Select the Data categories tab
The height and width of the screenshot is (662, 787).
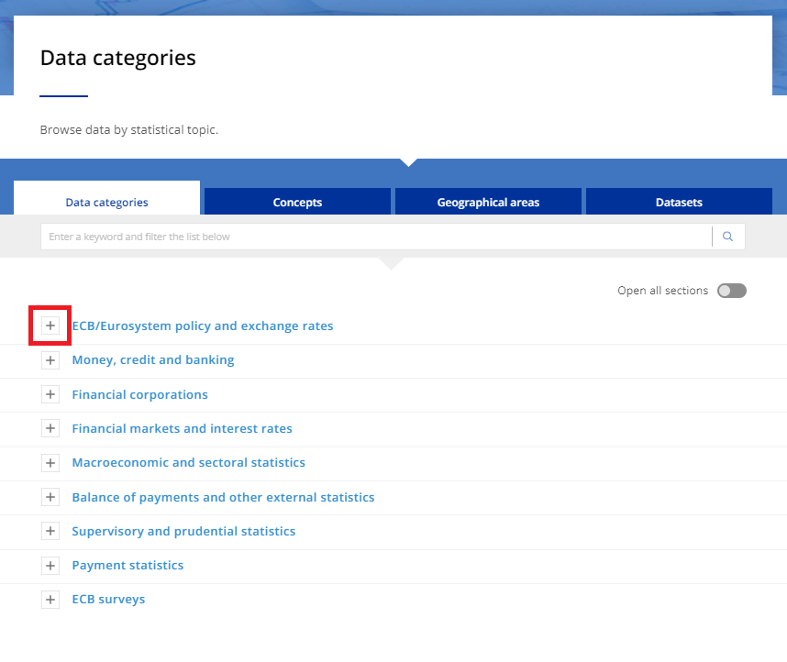(106, 203)
